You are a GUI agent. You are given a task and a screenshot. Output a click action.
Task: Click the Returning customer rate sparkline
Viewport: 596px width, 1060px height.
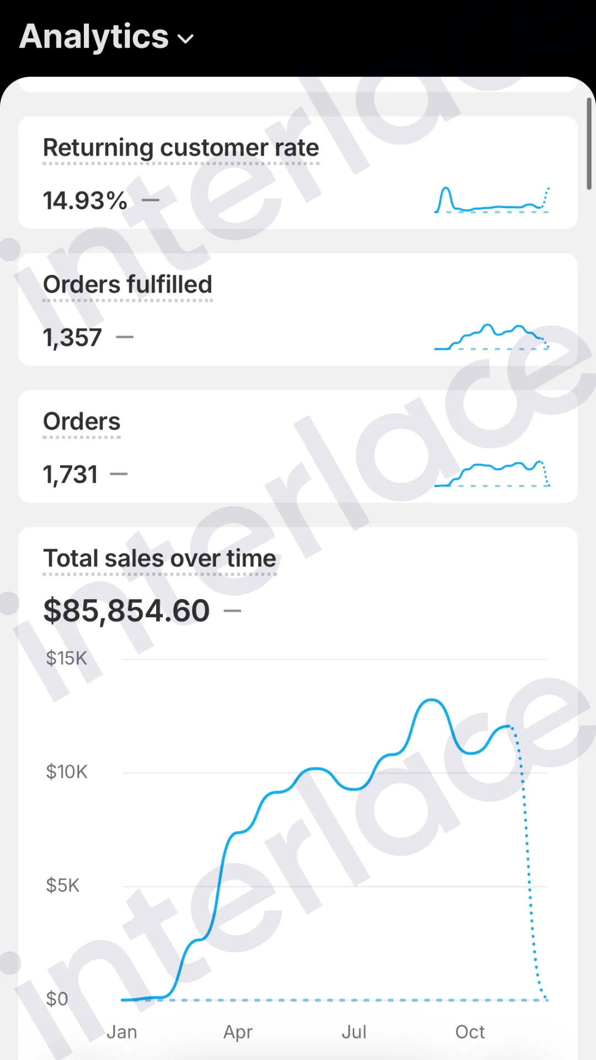pos(492,200)
